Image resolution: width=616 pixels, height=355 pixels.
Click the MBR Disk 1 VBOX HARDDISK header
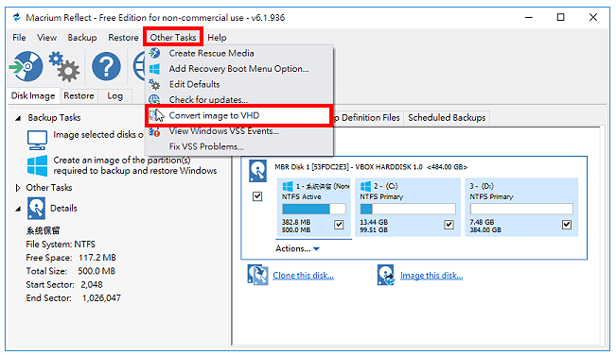click(371, 167)
